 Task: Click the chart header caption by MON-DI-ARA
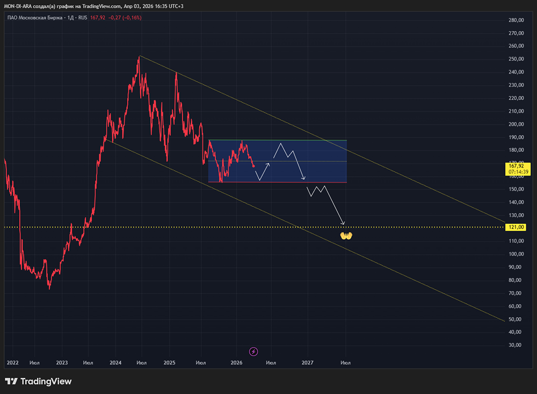tap(93, 6)
